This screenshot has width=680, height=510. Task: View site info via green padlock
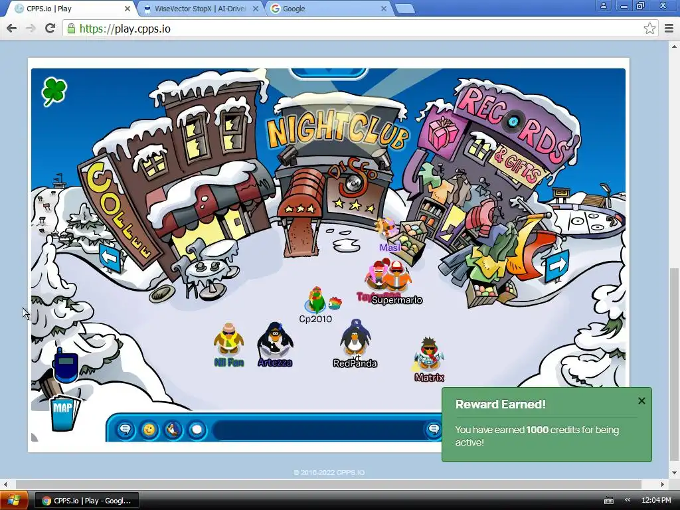pos(70,29)
